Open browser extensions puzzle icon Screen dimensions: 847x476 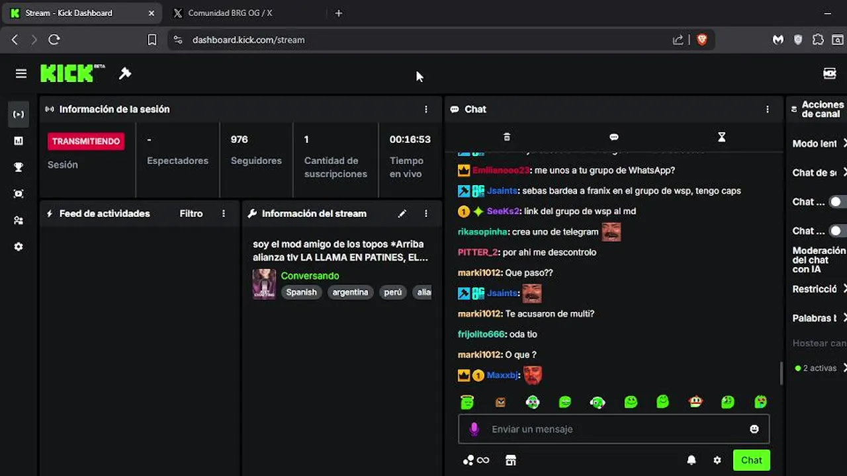tap(818, 40)
